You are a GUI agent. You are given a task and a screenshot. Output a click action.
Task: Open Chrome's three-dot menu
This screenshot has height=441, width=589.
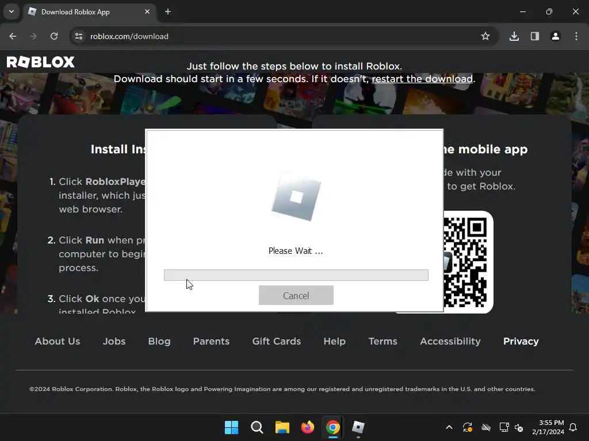(x=576, y=36)
